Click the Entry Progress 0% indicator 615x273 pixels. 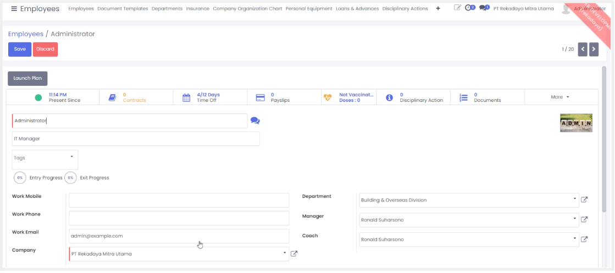click(20, 178)
